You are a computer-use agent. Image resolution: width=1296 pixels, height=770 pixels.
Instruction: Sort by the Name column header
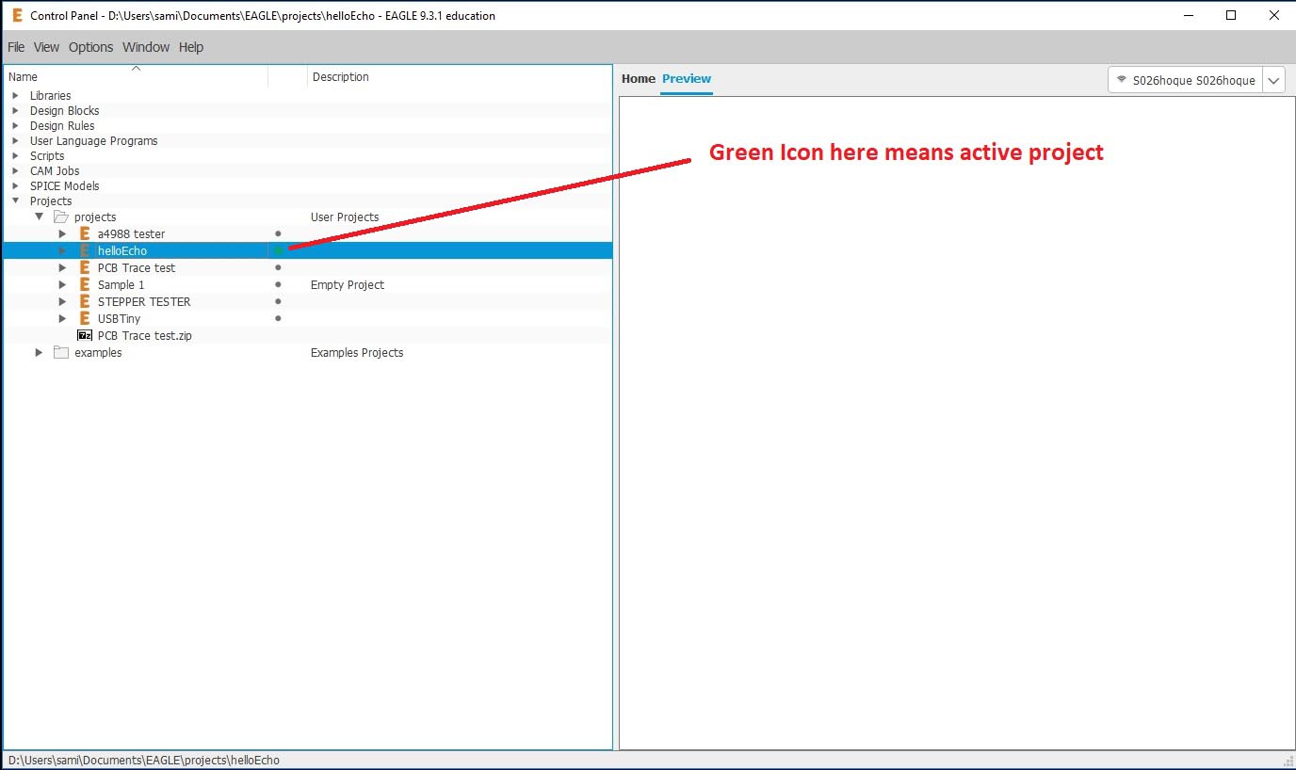(136, 77)
